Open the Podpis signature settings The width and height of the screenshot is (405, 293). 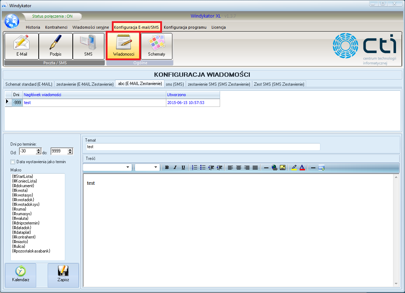(x=56, y=46)
